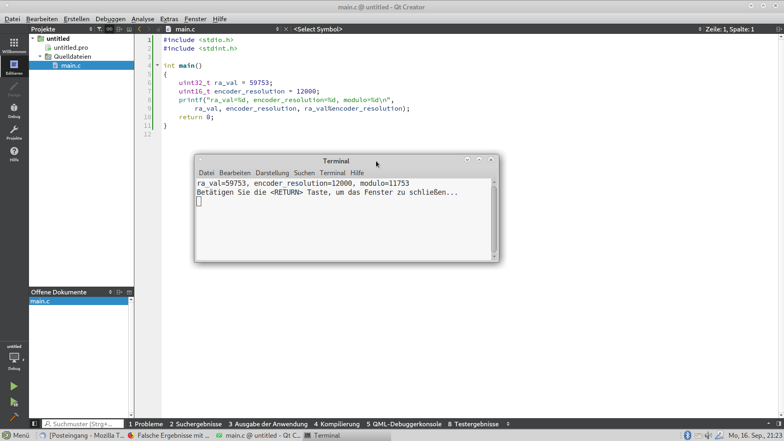Open the Probleme output pane

tap(146, 424)
